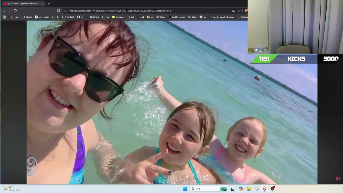Go back with the browser back arrow

click(x=4, y=11)
